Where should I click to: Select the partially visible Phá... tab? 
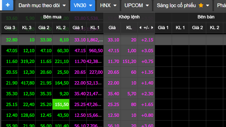point(221,6)
